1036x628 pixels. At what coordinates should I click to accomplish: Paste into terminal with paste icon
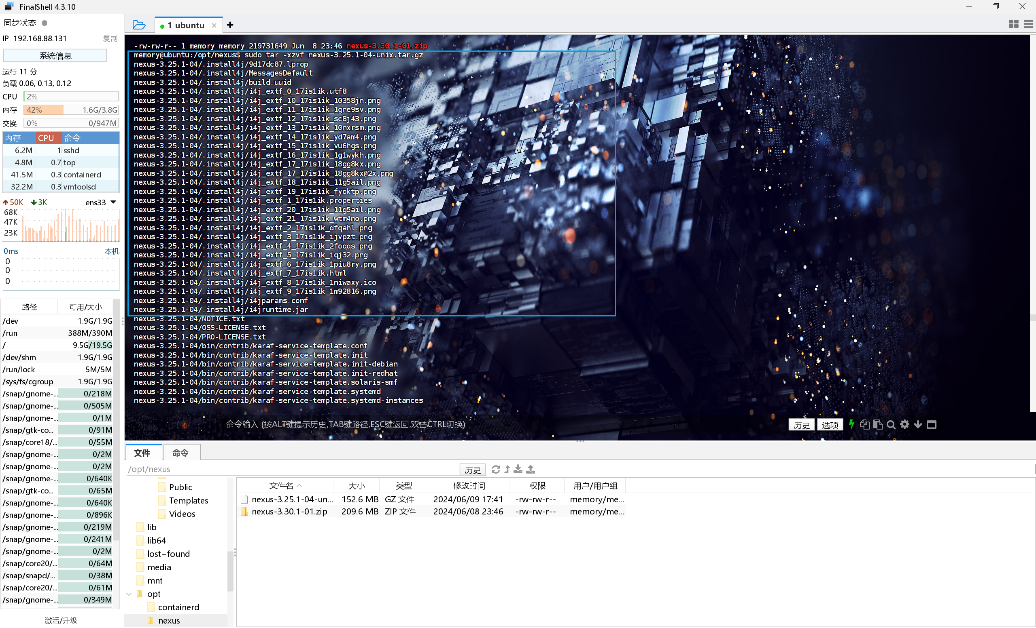(x=878, y=424)
